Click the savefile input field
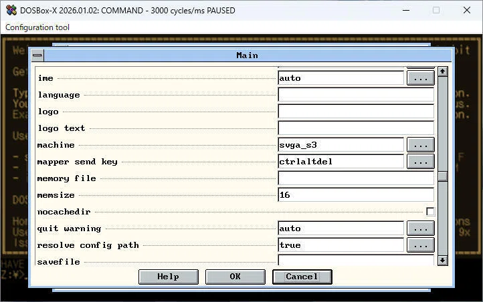 point(356,260)
